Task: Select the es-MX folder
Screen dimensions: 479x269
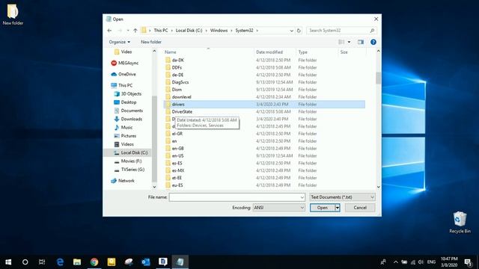Action: pos(178,170)
